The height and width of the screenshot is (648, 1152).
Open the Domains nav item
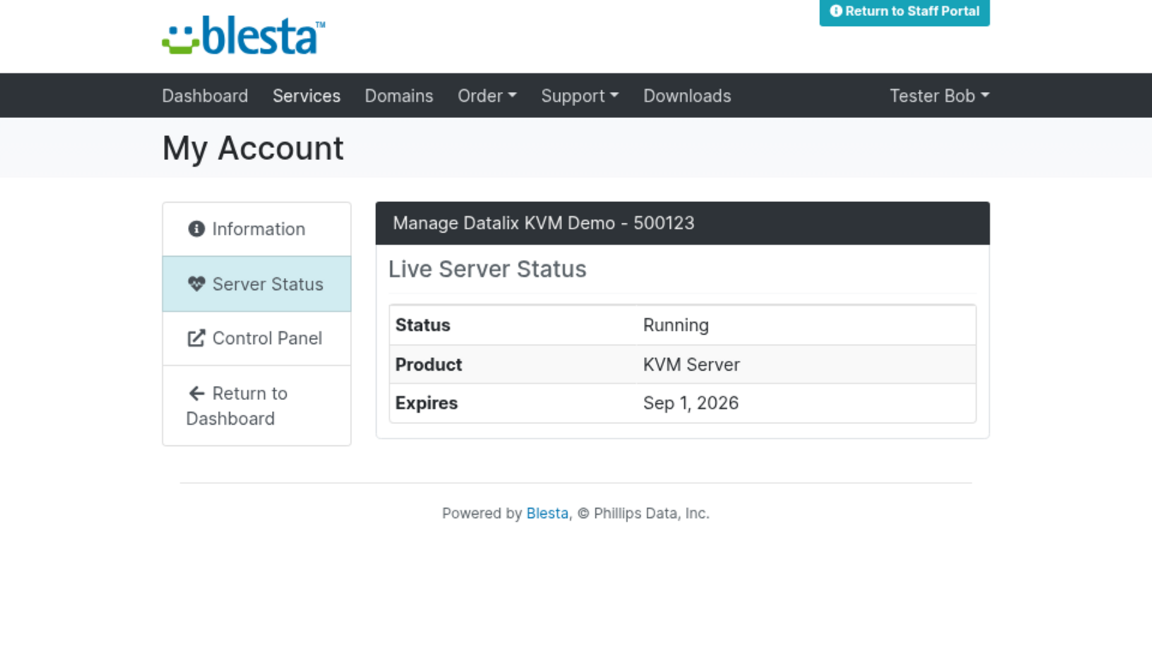pos(399,96)
